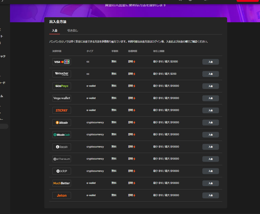Click cryptocurrency type in BitcoinCash row
This screenshot has width=260, height=214.
click(x=95, y=135)
